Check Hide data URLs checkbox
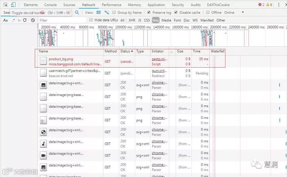This screenshot has width=287, height=177. point(91,20)
